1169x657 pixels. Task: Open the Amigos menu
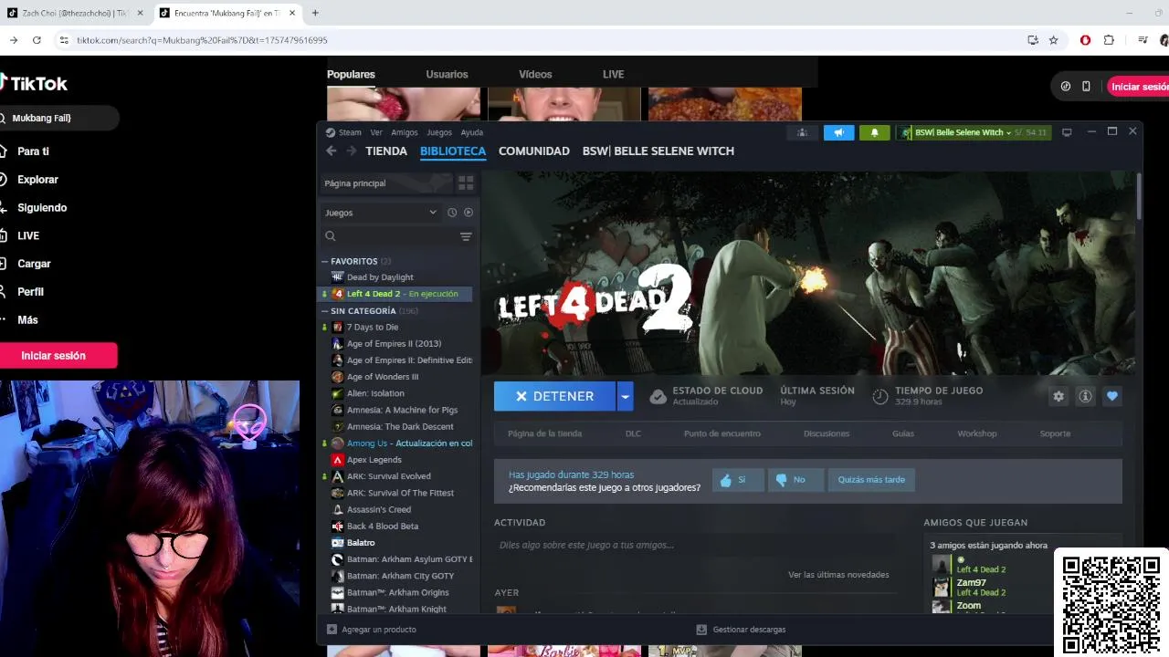(x=405, y=132)
